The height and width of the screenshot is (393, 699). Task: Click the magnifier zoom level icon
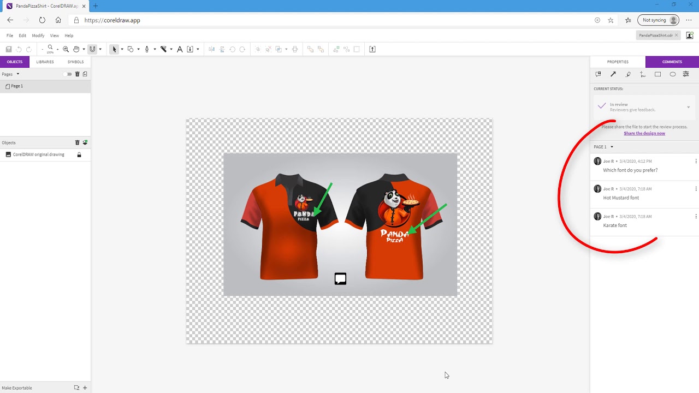point(50,49)
